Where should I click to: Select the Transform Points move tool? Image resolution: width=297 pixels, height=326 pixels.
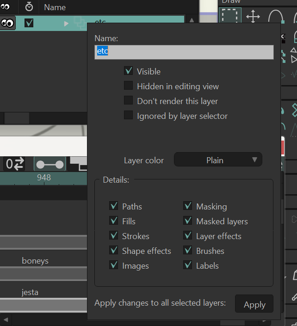(x=253, y=16)
